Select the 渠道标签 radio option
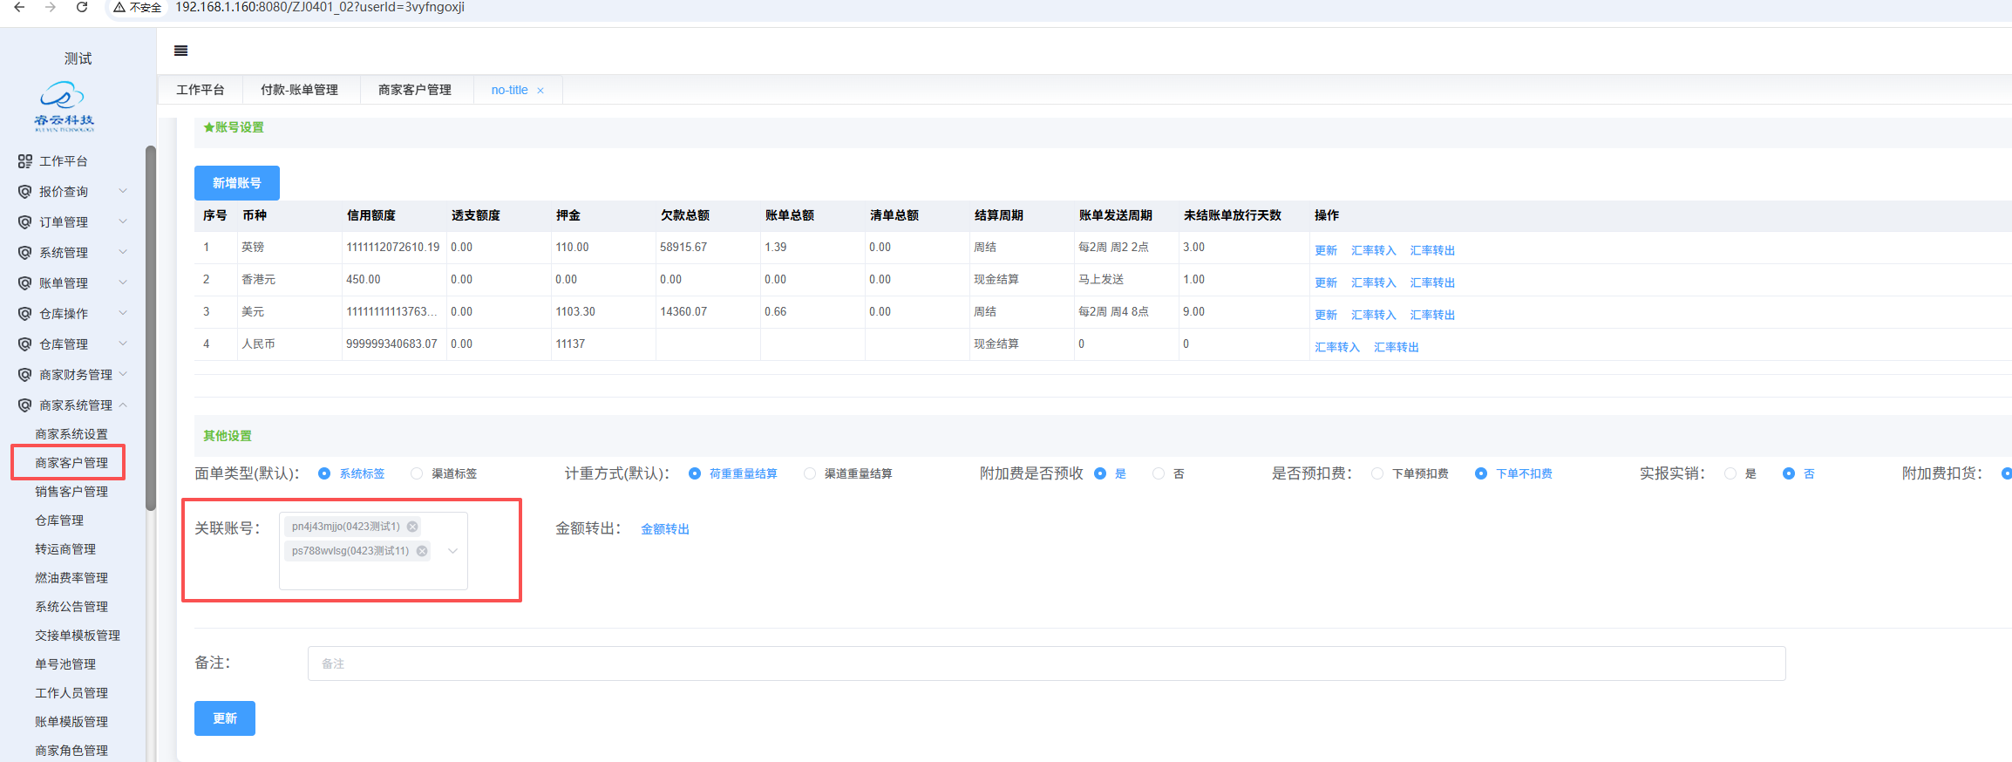Image resolution: width=2012 pixels, height=762 pixels. click(417, 473)
